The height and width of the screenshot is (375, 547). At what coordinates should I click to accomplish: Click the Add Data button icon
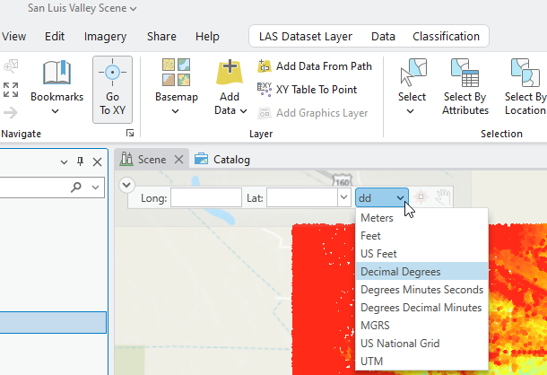coord(230,72)
